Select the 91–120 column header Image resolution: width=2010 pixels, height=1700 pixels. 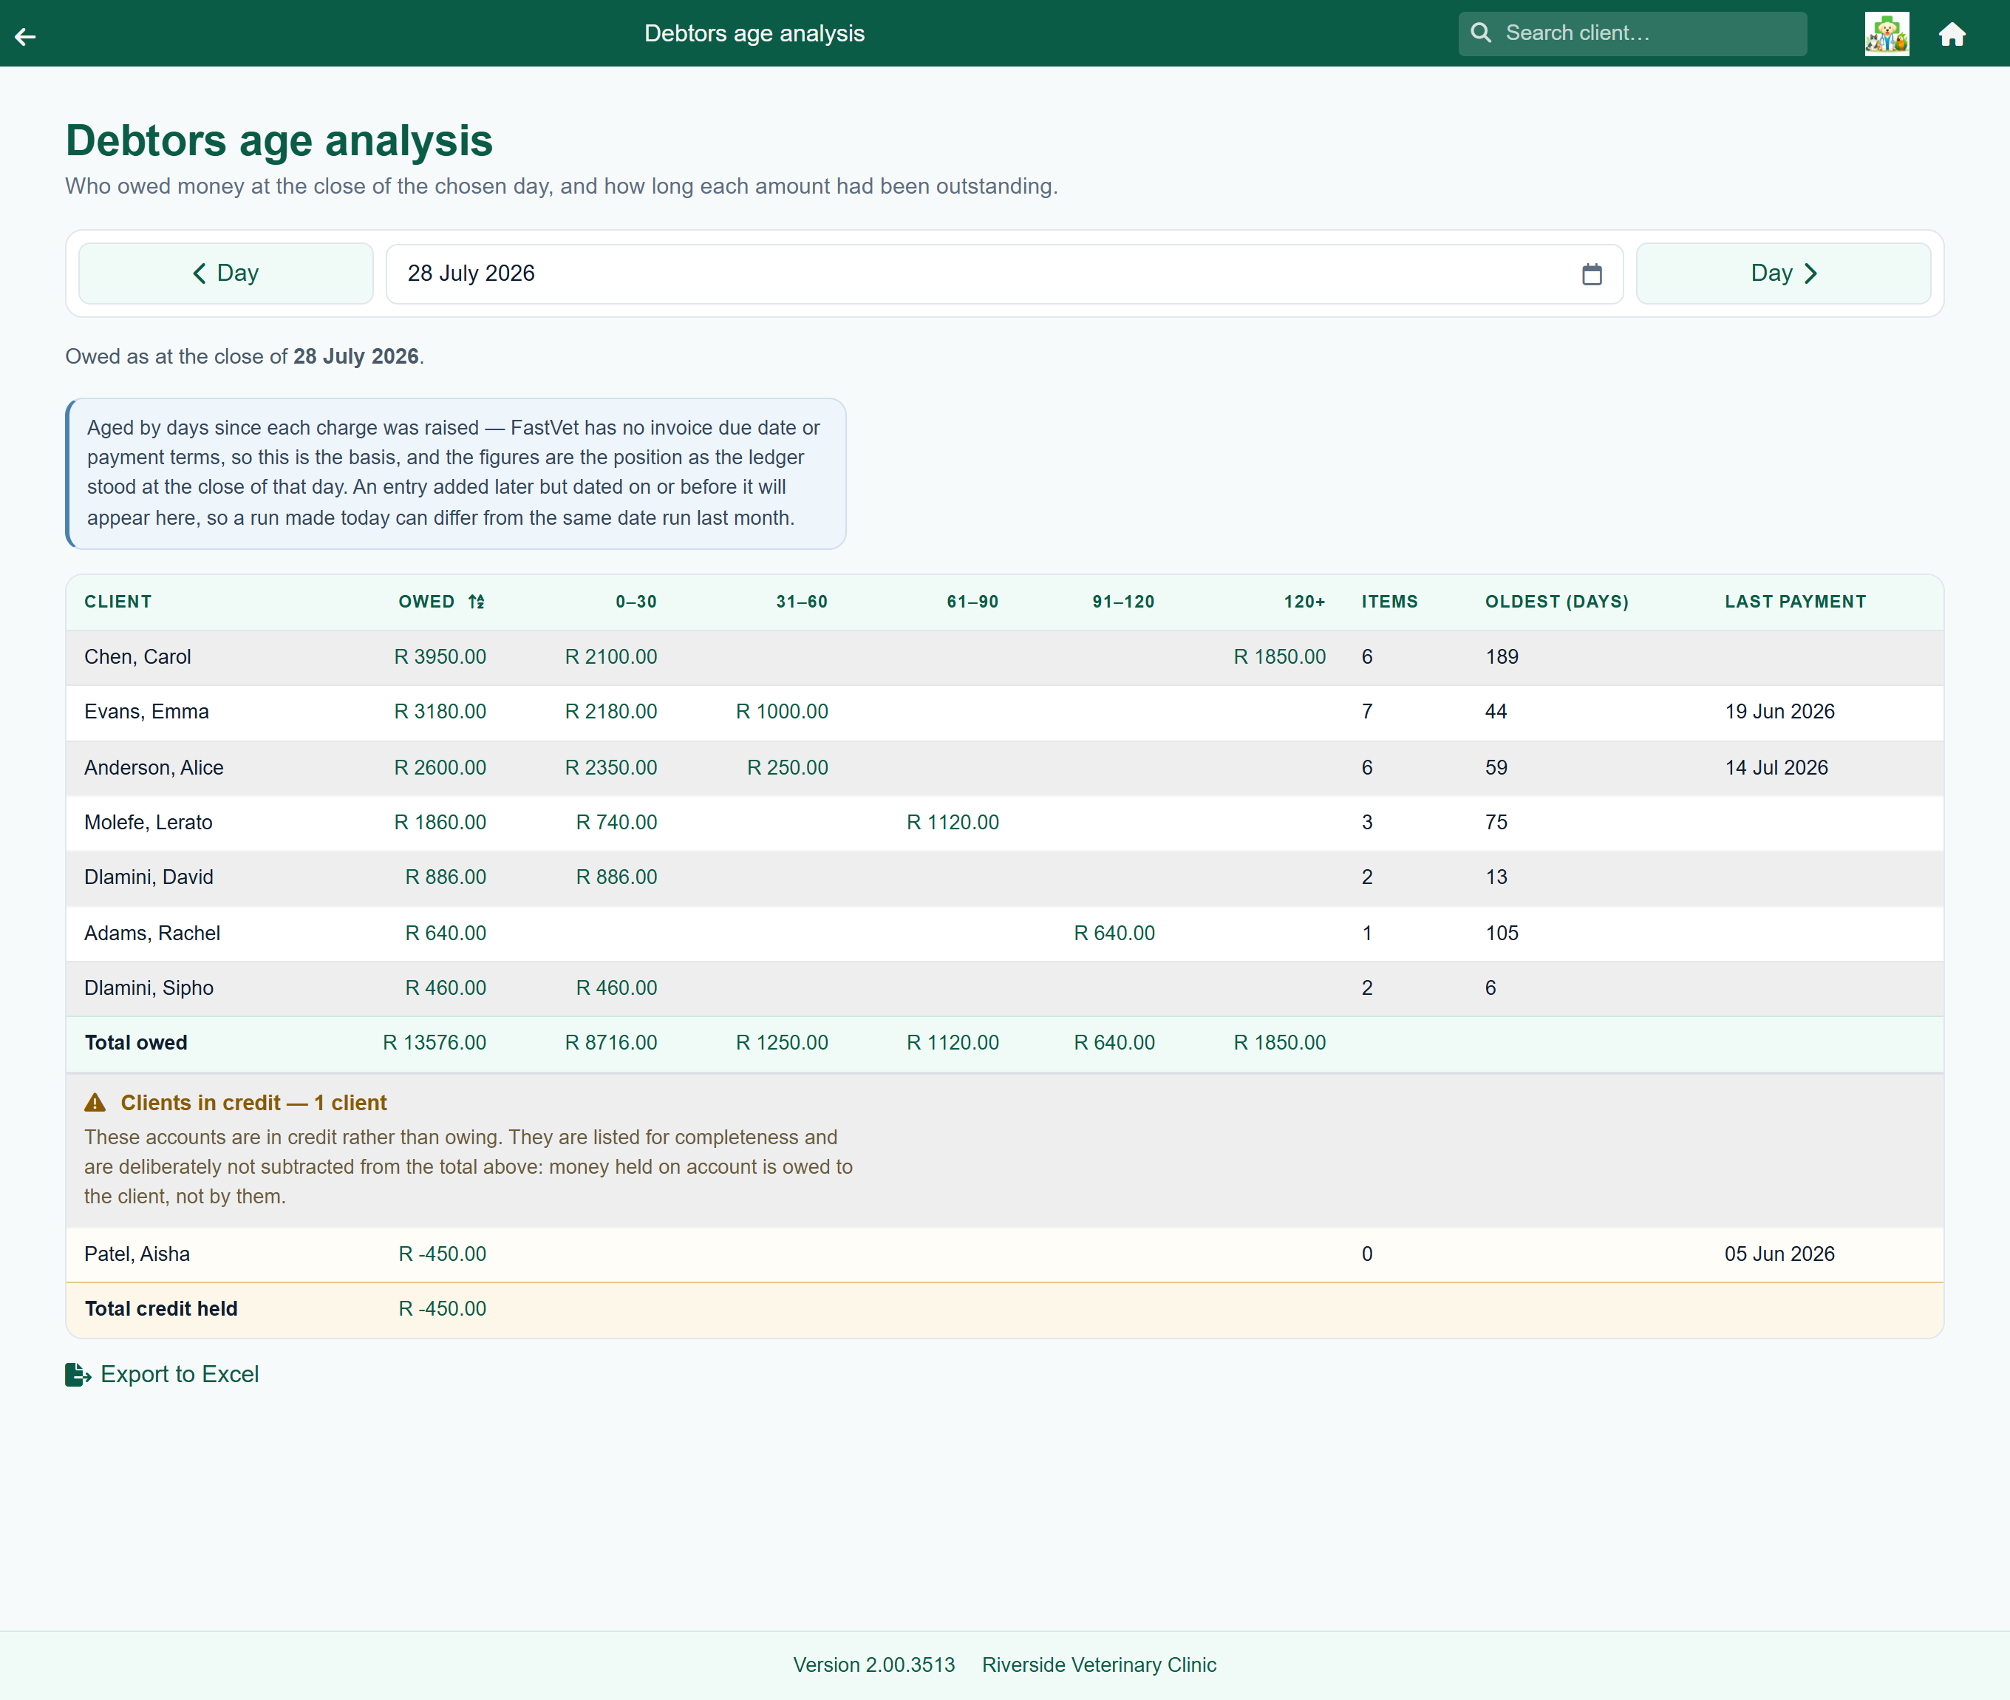coord(1122,602)
